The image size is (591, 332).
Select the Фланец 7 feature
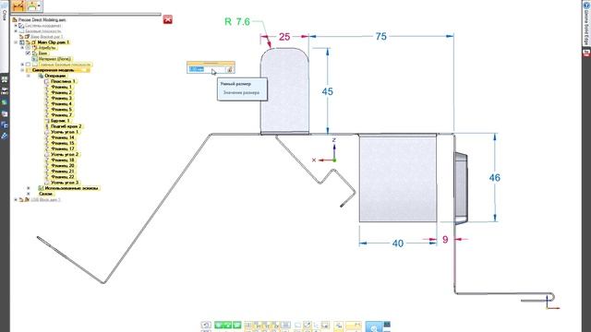coord(61,115)
